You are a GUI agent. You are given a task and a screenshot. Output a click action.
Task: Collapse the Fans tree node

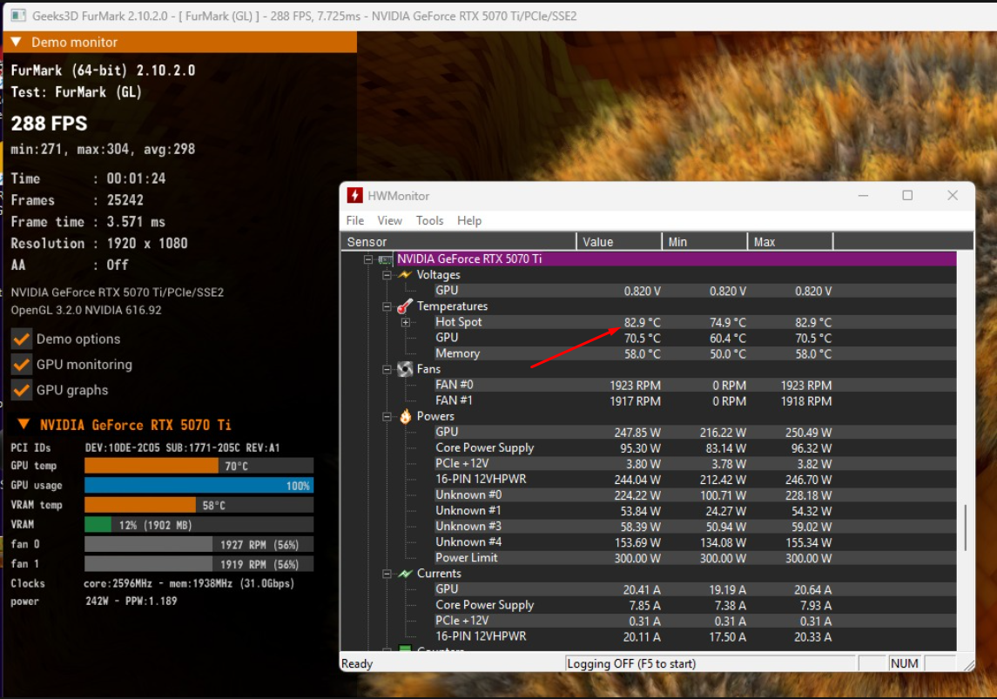coord(387,369)
